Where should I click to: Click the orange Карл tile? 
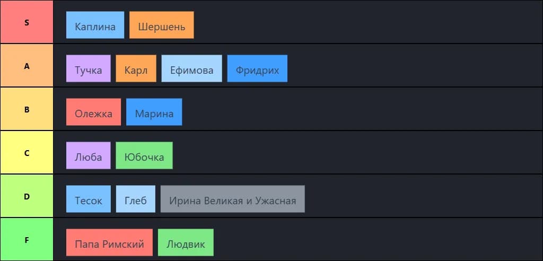[136, 68]
